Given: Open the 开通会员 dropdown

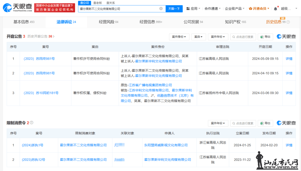Looking at the screenshot, I should tap(259, 9).
